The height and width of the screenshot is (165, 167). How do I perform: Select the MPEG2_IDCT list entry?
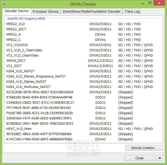tap(16, 29)
